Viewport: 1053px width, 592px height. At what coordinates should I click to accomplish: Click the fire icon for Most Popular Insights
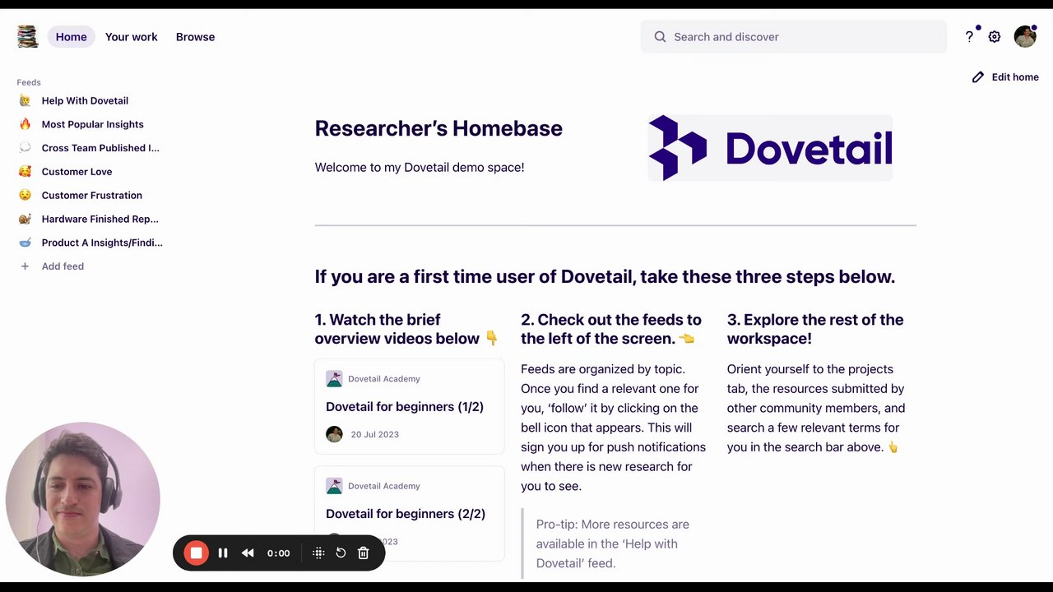point(25,124)
